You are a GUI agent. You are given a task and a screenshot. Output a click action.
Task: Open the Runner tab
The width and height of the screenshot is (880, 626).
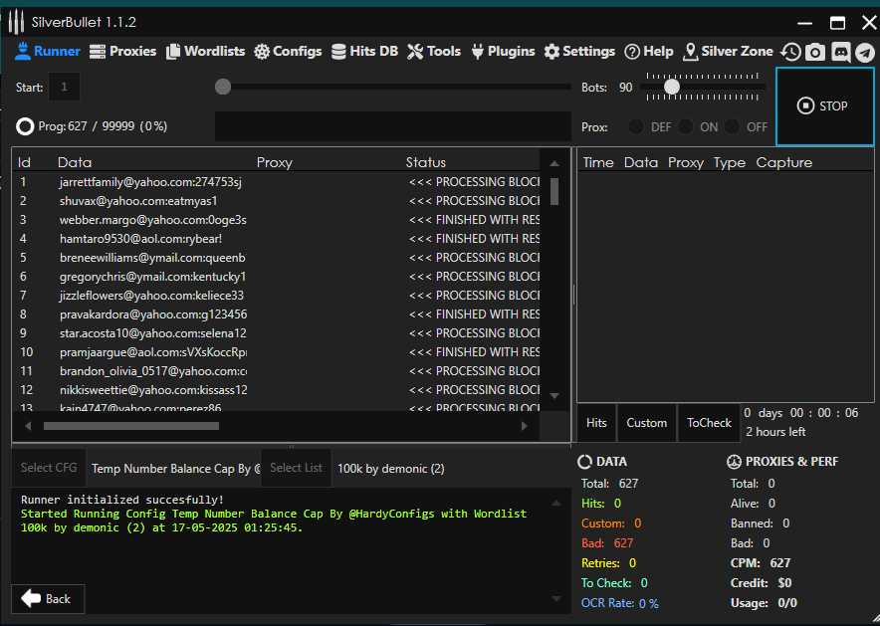48,52
